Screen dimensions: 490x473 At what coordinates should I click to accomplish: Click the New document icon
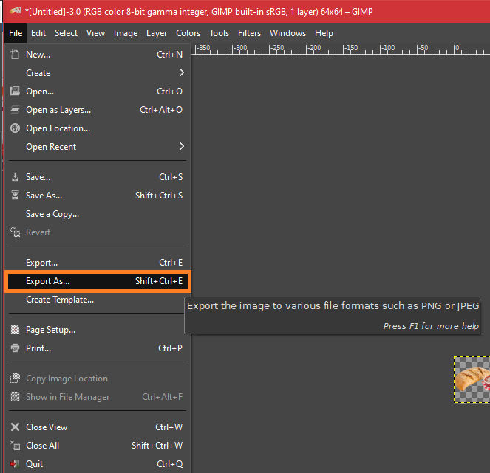point(15,55)
